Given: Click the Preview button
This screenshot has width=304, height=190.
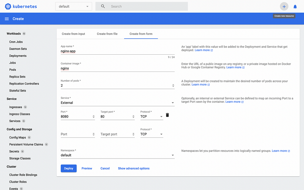Looking at the screenshot, I should coord(87,168).
